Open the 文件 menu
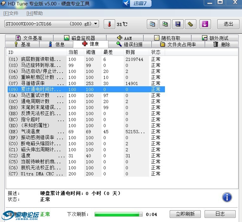The image size is (242, 222). pos(11,13)
